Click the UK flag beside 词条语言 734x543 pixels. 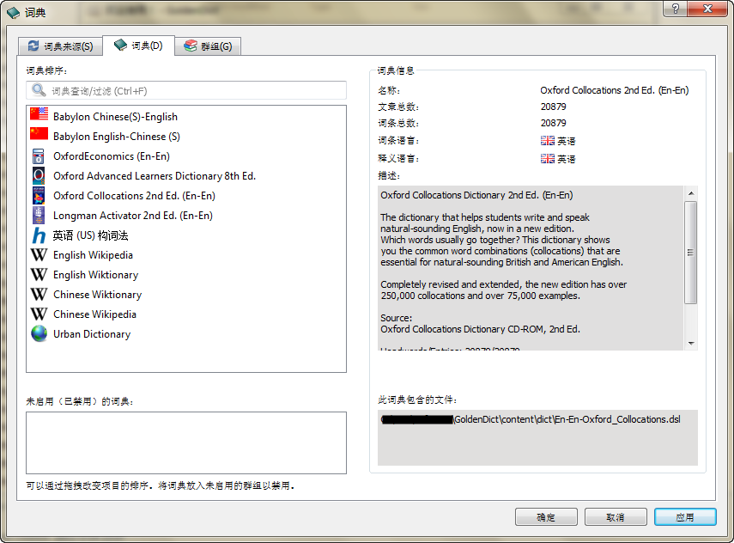(x=547, y=141)
